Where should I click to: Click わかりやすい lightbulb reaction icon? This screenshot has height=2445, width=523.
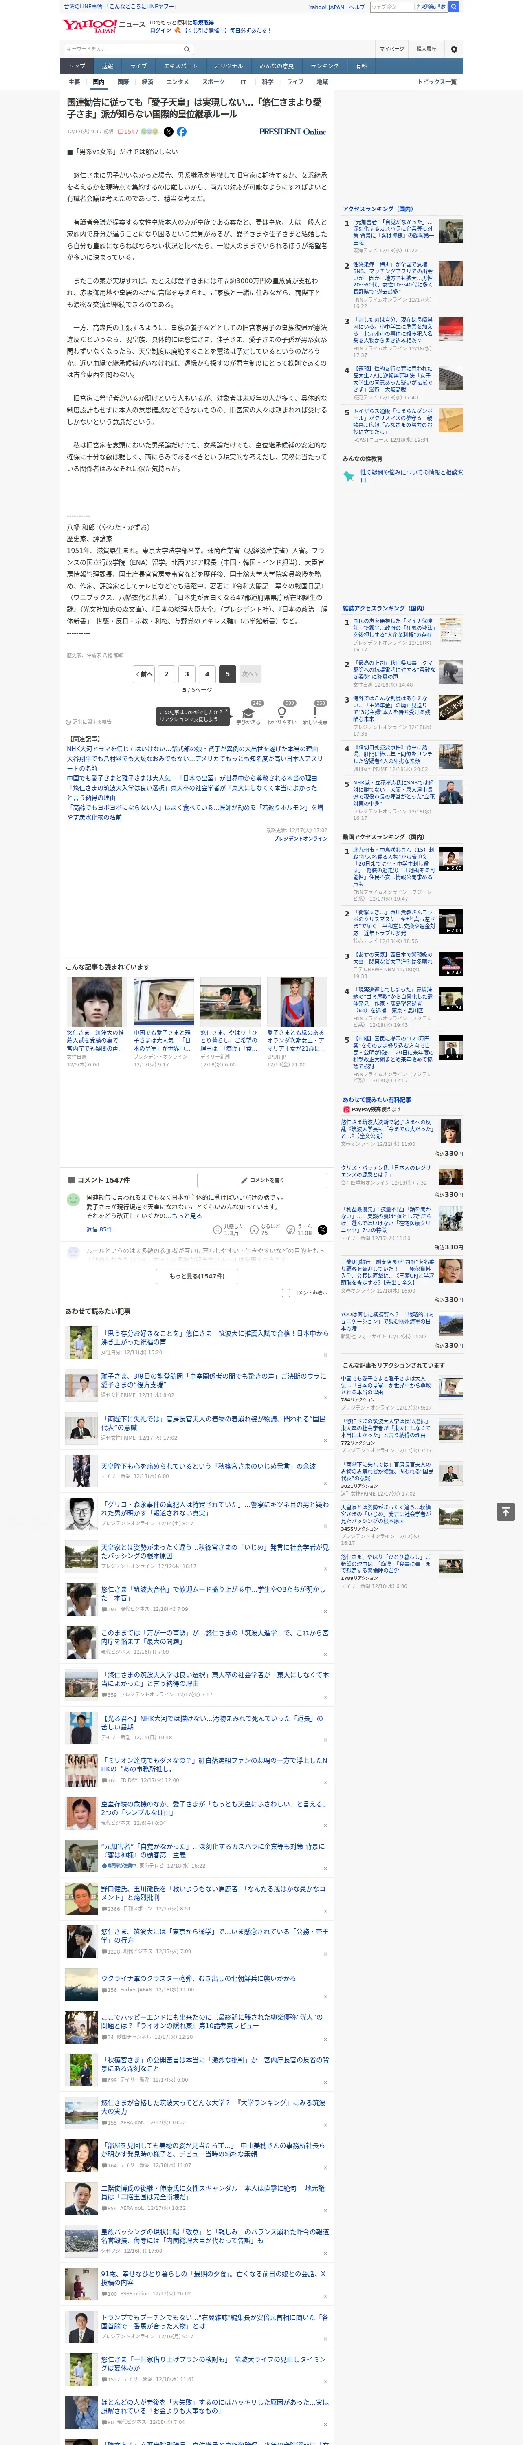tap(282, 712)
